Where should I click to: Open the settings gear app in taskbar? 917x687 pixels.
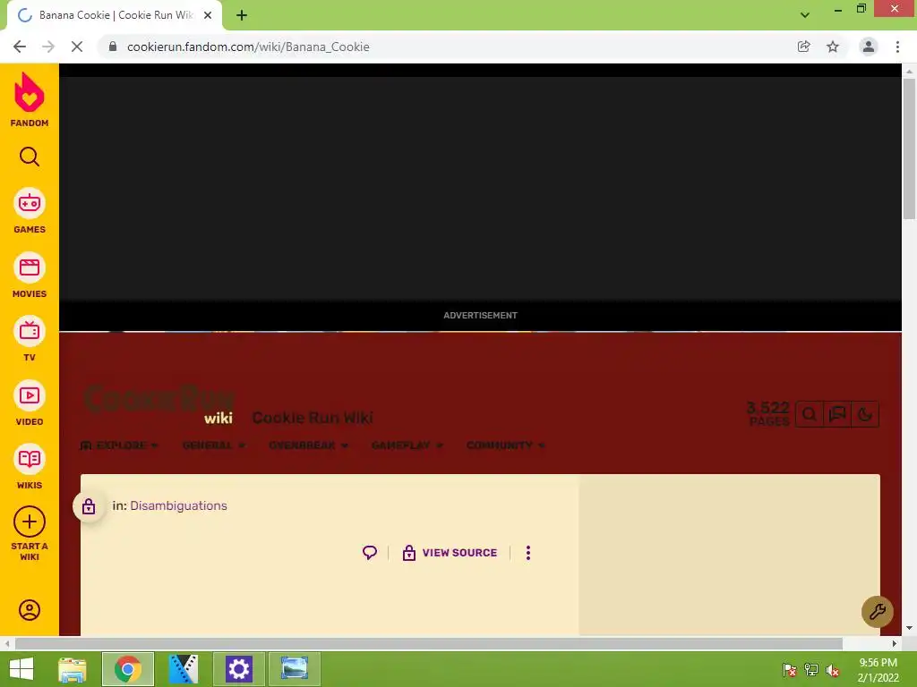(x=238, y=669)
